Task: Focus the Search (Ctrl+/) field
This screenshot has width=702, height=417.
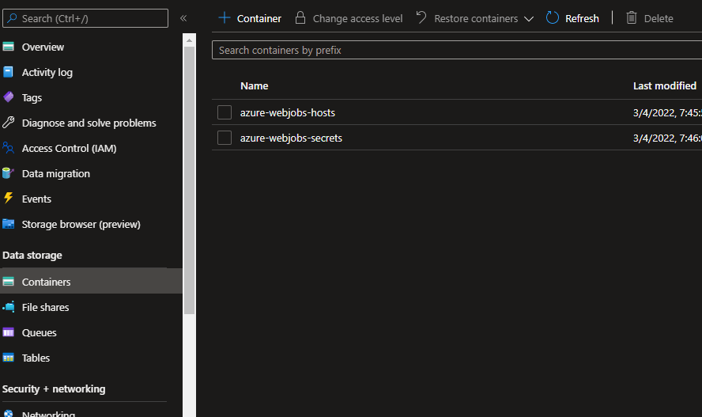Action: point(85,18)
